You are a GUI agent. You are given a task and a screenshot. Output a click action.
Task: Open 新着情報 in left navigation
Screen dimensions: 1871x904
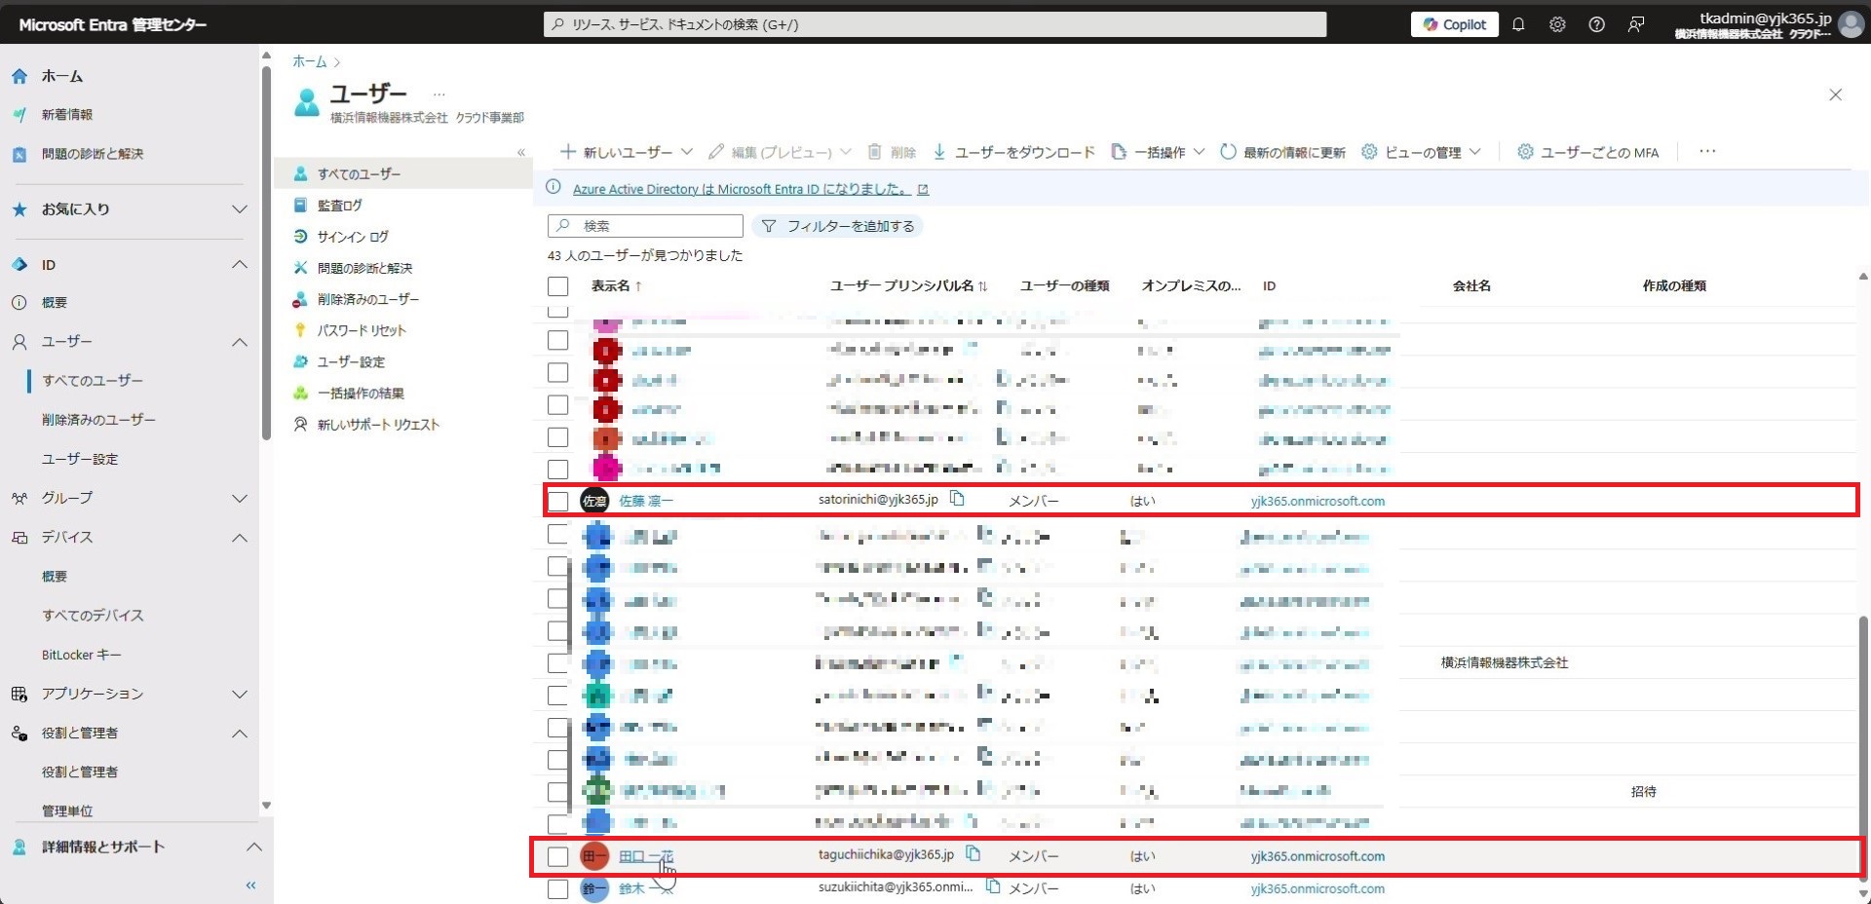pyautogui.click(x=66, y=115)
